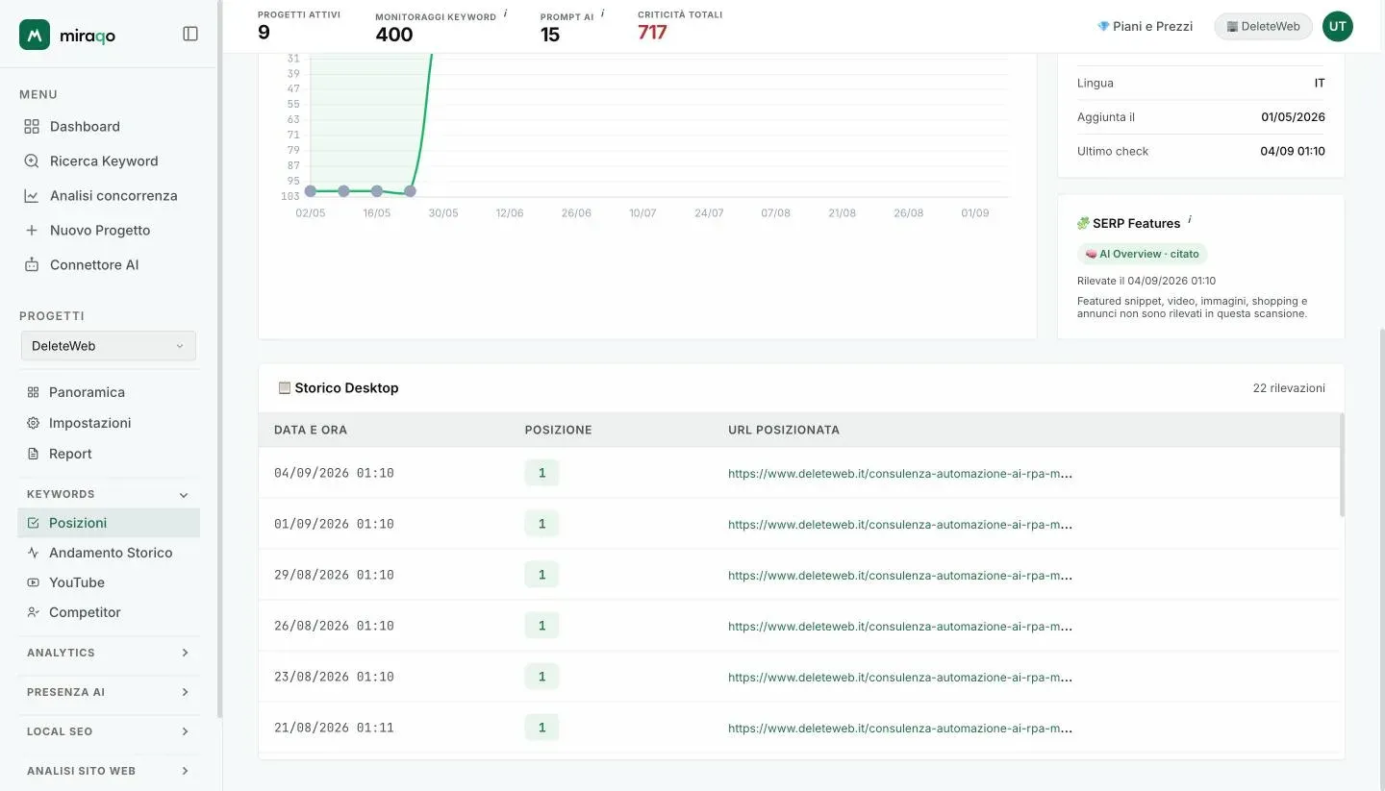Image resolution: width=1385 pixels, height=791 pixels.
Task: Click info icon next to Monitoraggi Keyword
Action: click(505, 13)
